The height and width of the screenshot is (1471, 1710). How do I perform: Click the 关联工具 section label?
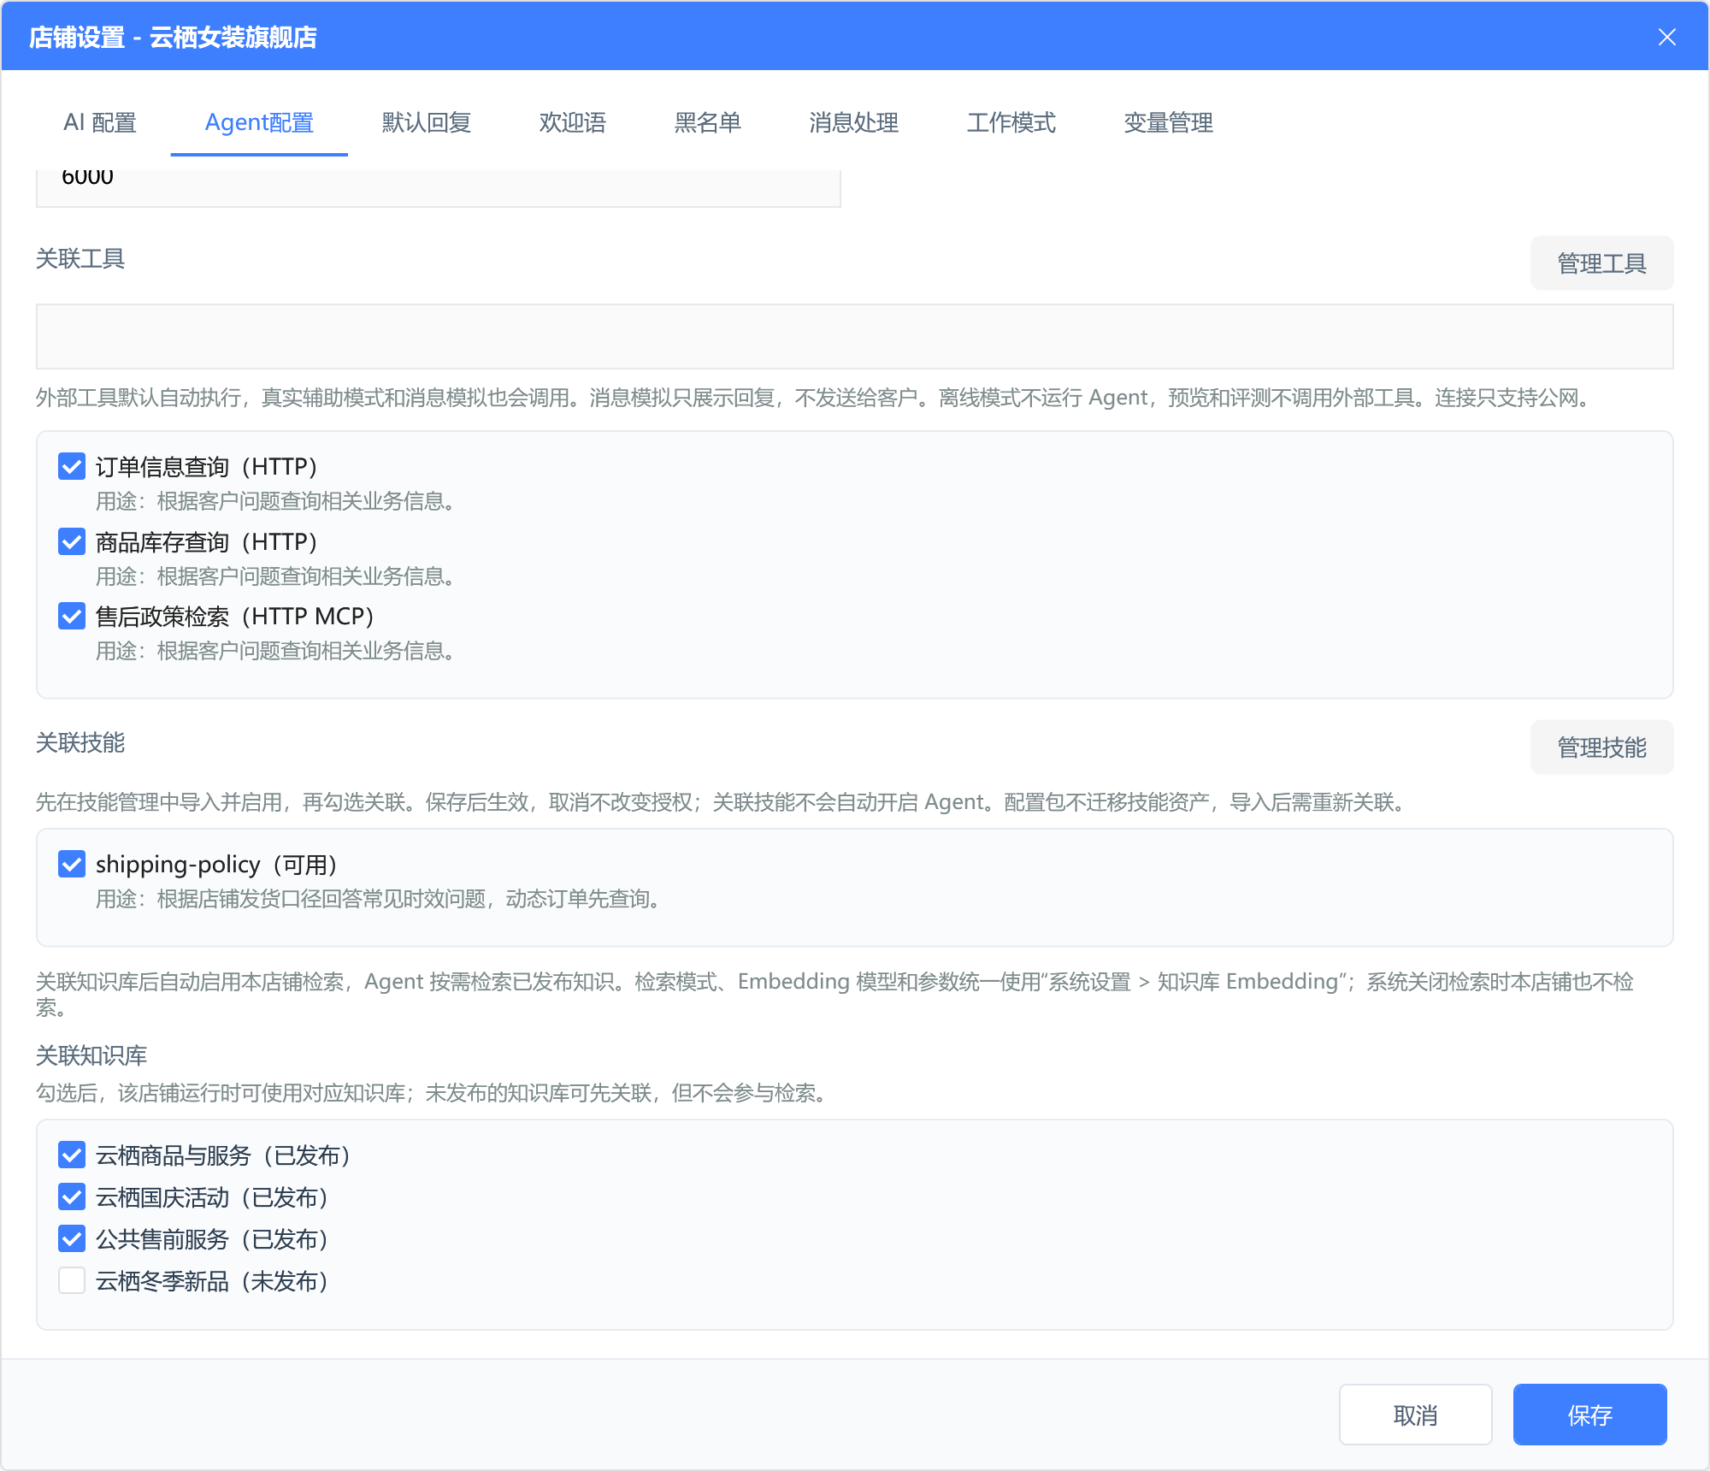80,258
